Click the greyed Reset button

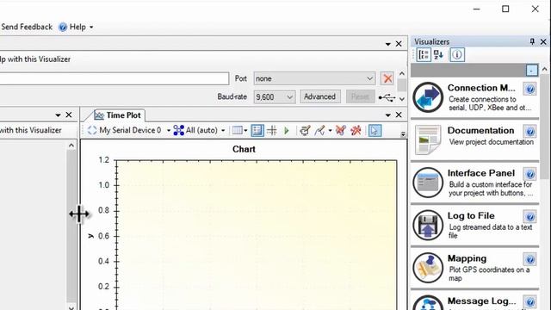(x=360, y=96)
